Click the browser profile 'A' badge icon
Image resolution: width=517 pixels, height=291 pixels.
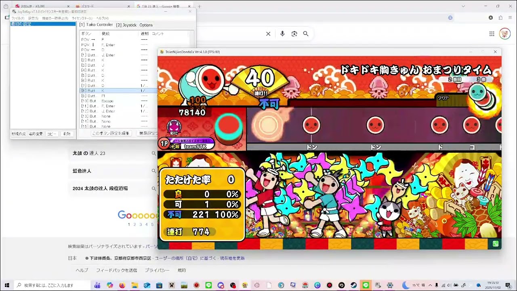491,18
